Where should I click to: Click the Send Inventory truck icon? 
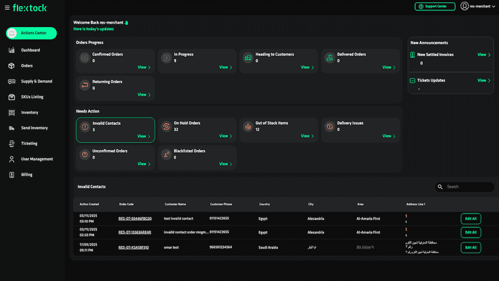(11, 128)
